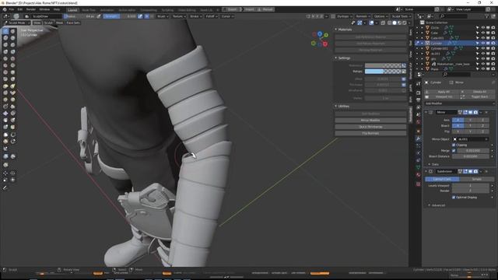Click the Tool properties tab icon
498x280 pixels.
pyautogui.click(x=419, y=83)
